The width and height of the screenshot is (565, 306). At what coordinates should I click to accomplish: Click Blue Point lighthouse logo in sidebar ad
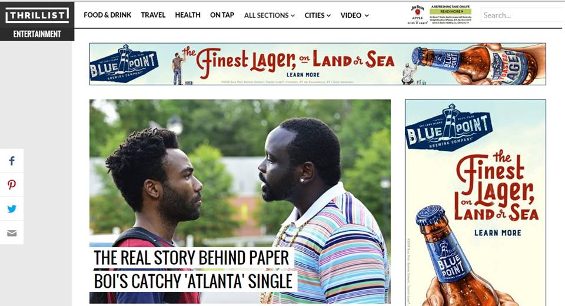point(449,127)
